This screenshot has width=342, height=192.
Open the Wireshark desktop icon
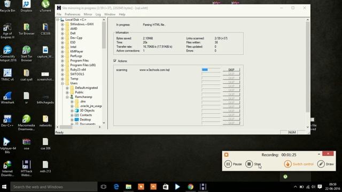tap(7, 98)
